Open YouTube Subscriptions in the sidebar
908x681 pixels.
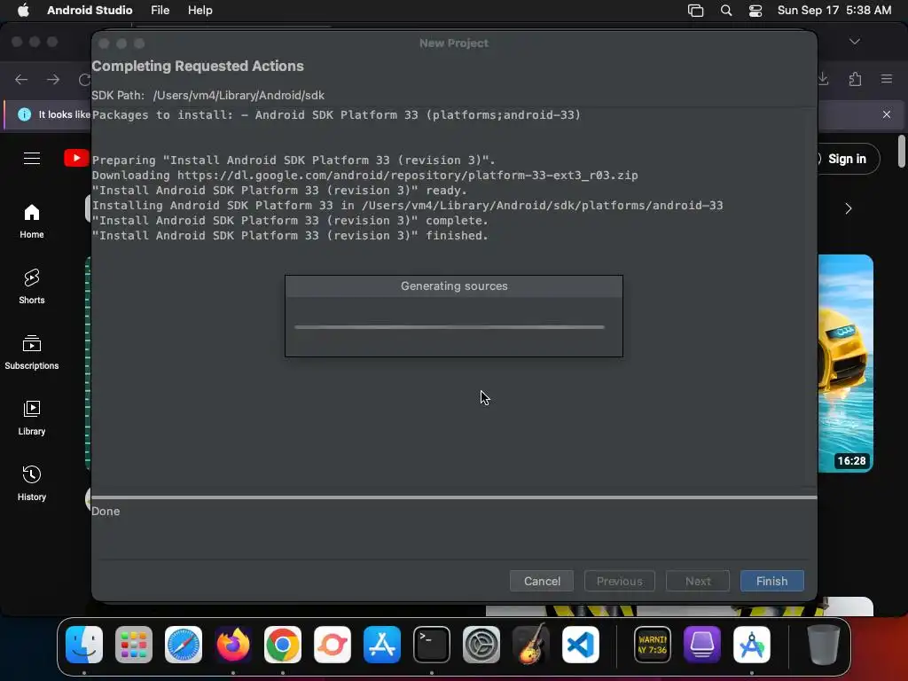point(32,352)
